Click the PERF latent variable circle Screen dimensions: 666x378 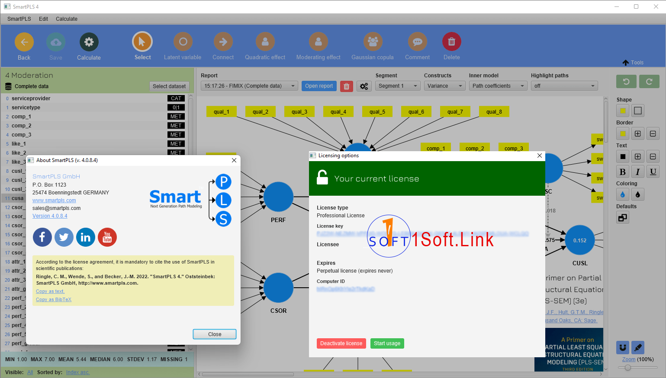pyautogui.click(x=279, y=197)
